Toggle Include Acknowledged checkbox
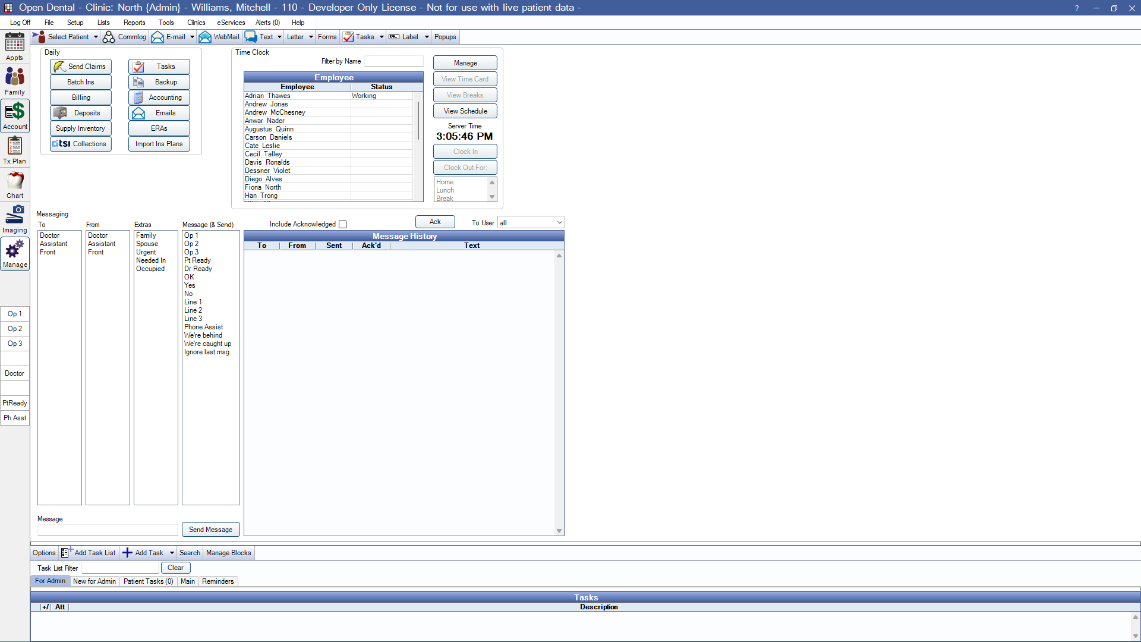 click(x=342, y=224)
